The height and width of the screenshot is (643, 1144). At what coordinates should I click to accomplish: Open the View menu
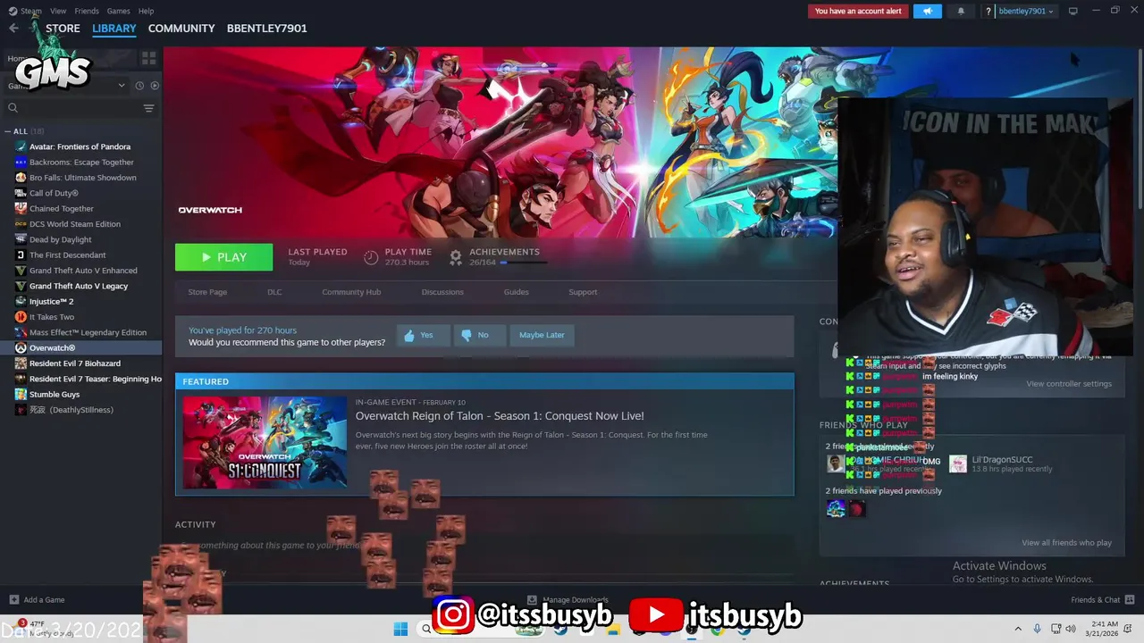click(x=58, y=11)
